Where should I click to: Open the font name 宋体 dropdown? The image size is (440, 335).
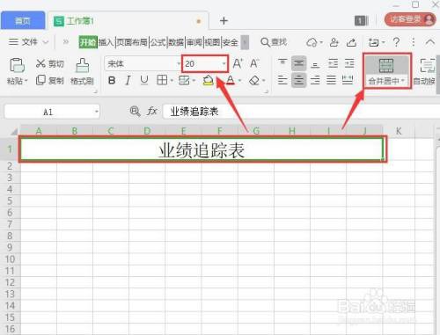(179, 64)
